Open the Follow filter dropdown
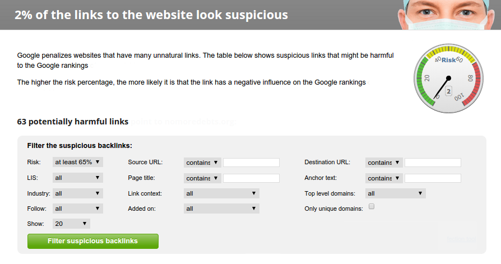501x264 pixels. pyautogui.click(x=78, y=209)
